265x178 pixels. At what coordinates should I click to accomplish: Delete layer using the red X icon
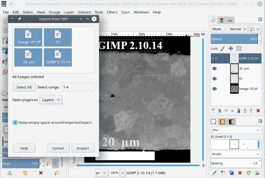pyautogui.click(x=258, y=111)
